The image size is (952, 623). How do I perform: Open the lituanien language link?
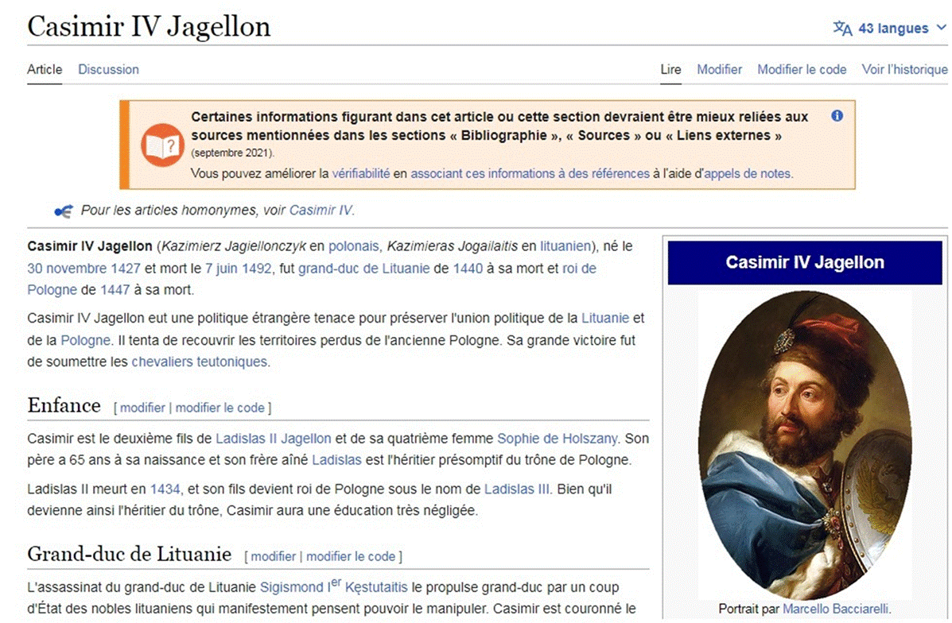[x=565, y=246]
